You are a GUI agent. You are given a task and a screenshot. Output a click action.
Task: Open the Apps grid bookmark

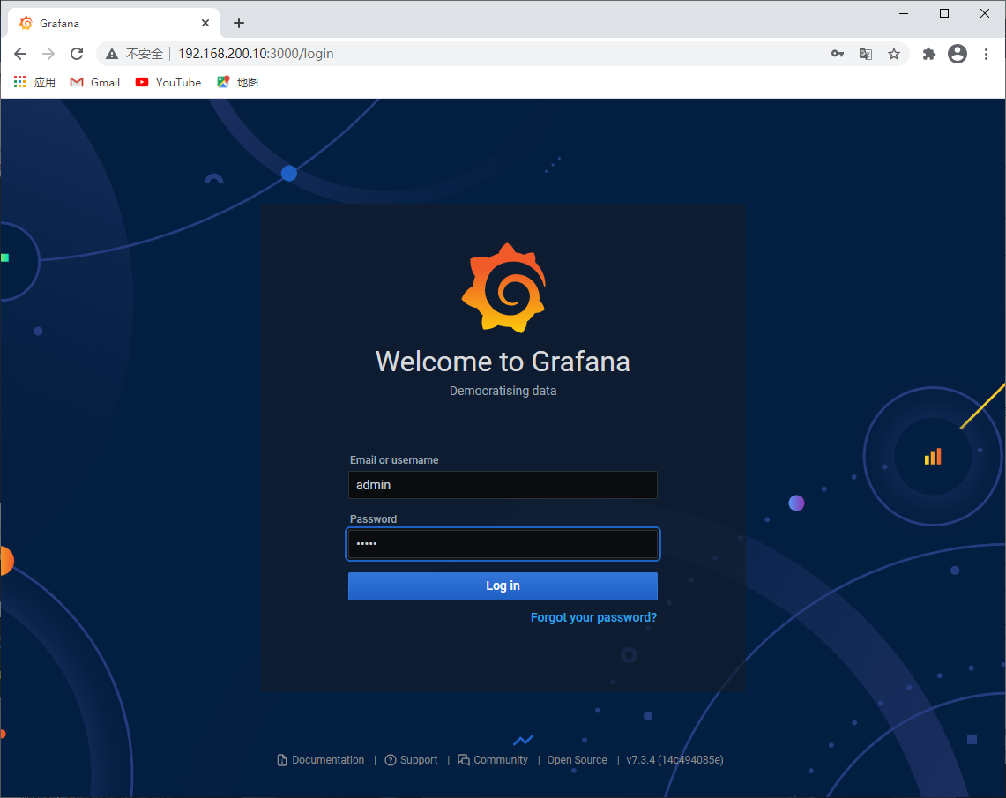pos(34,82)
